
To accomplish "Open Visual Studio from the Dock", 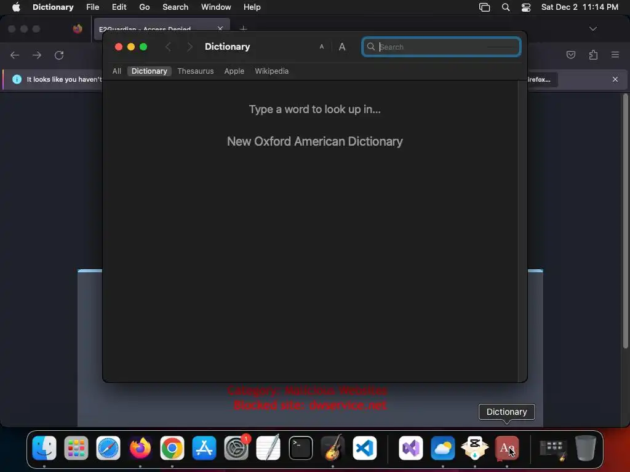I will pos(410,447).
